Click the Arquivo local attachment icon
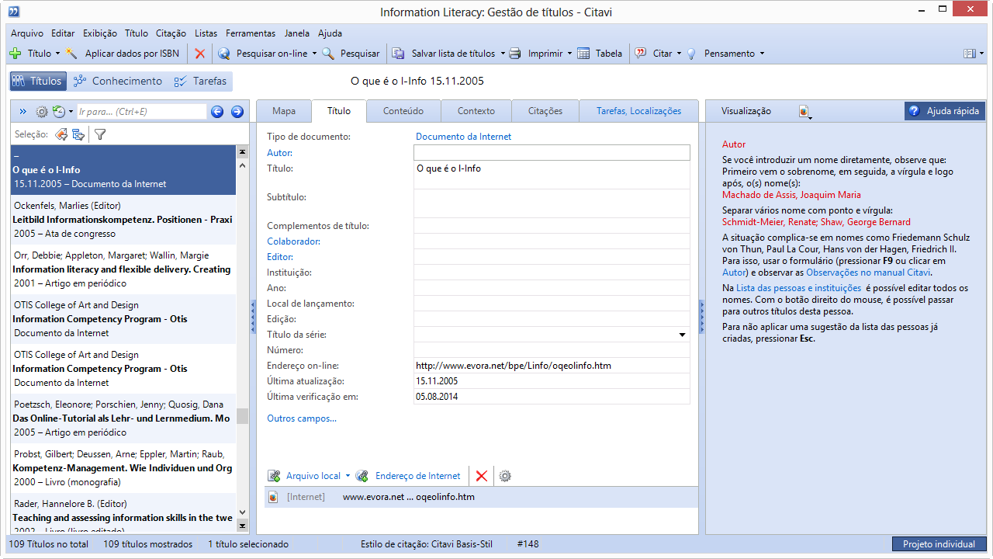Image resolution: width=993 pixels, height=559 pixels. click(274, 476)
